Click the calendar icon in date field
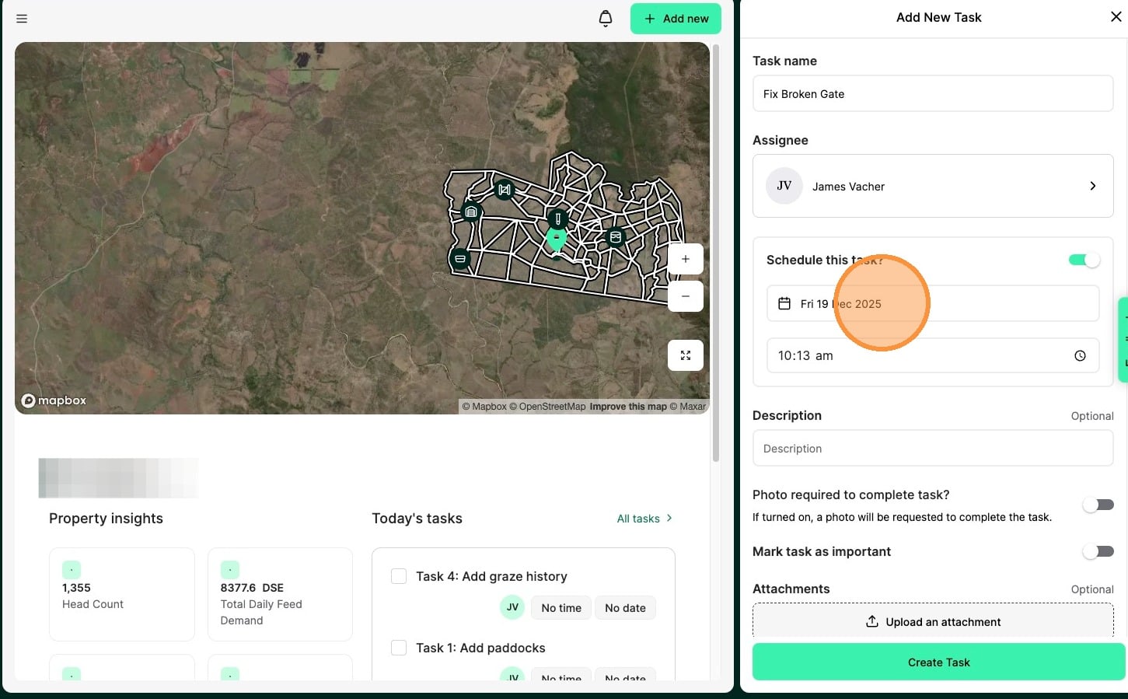 (784, 304)
